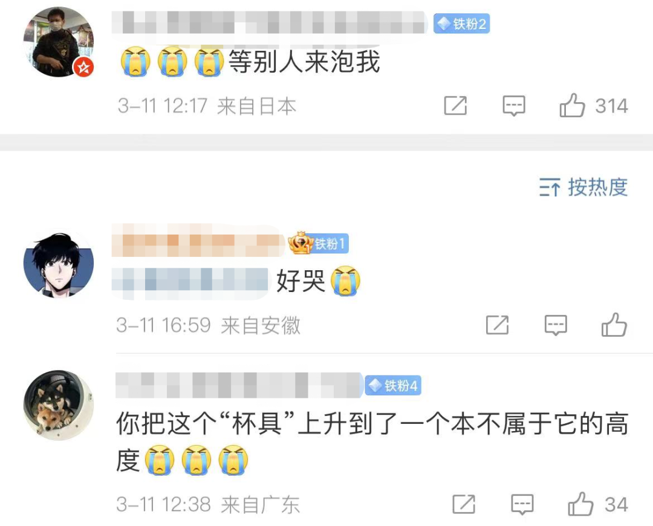Screen dimensions: 653x526
Task: Like the 好哭 comment from 安徽
Action: 614,325
